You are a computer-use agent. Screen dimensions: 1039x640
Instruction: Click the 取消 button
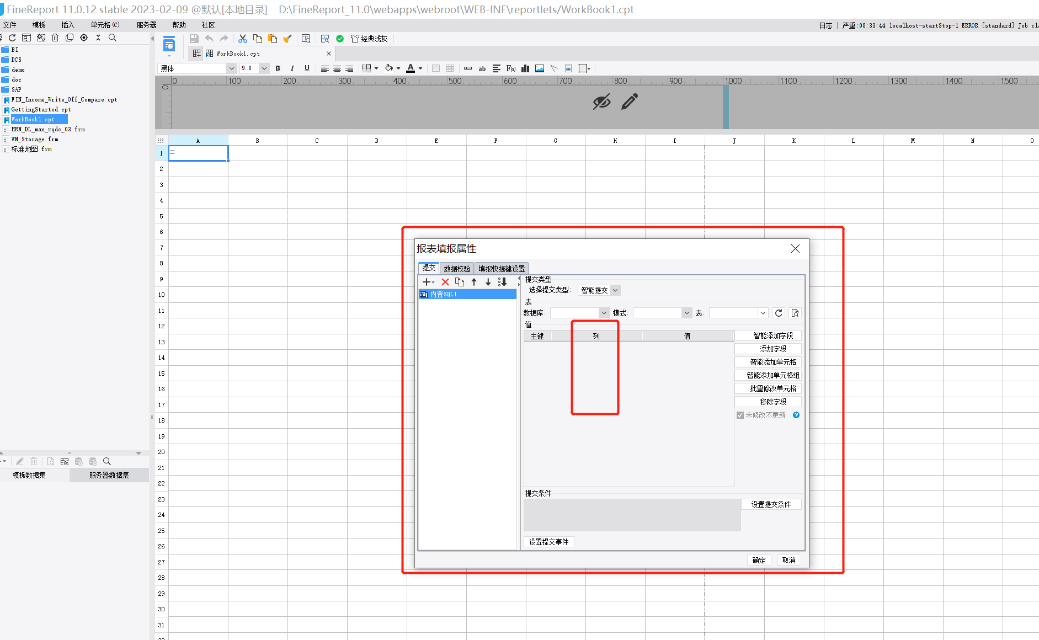(788, 560)
